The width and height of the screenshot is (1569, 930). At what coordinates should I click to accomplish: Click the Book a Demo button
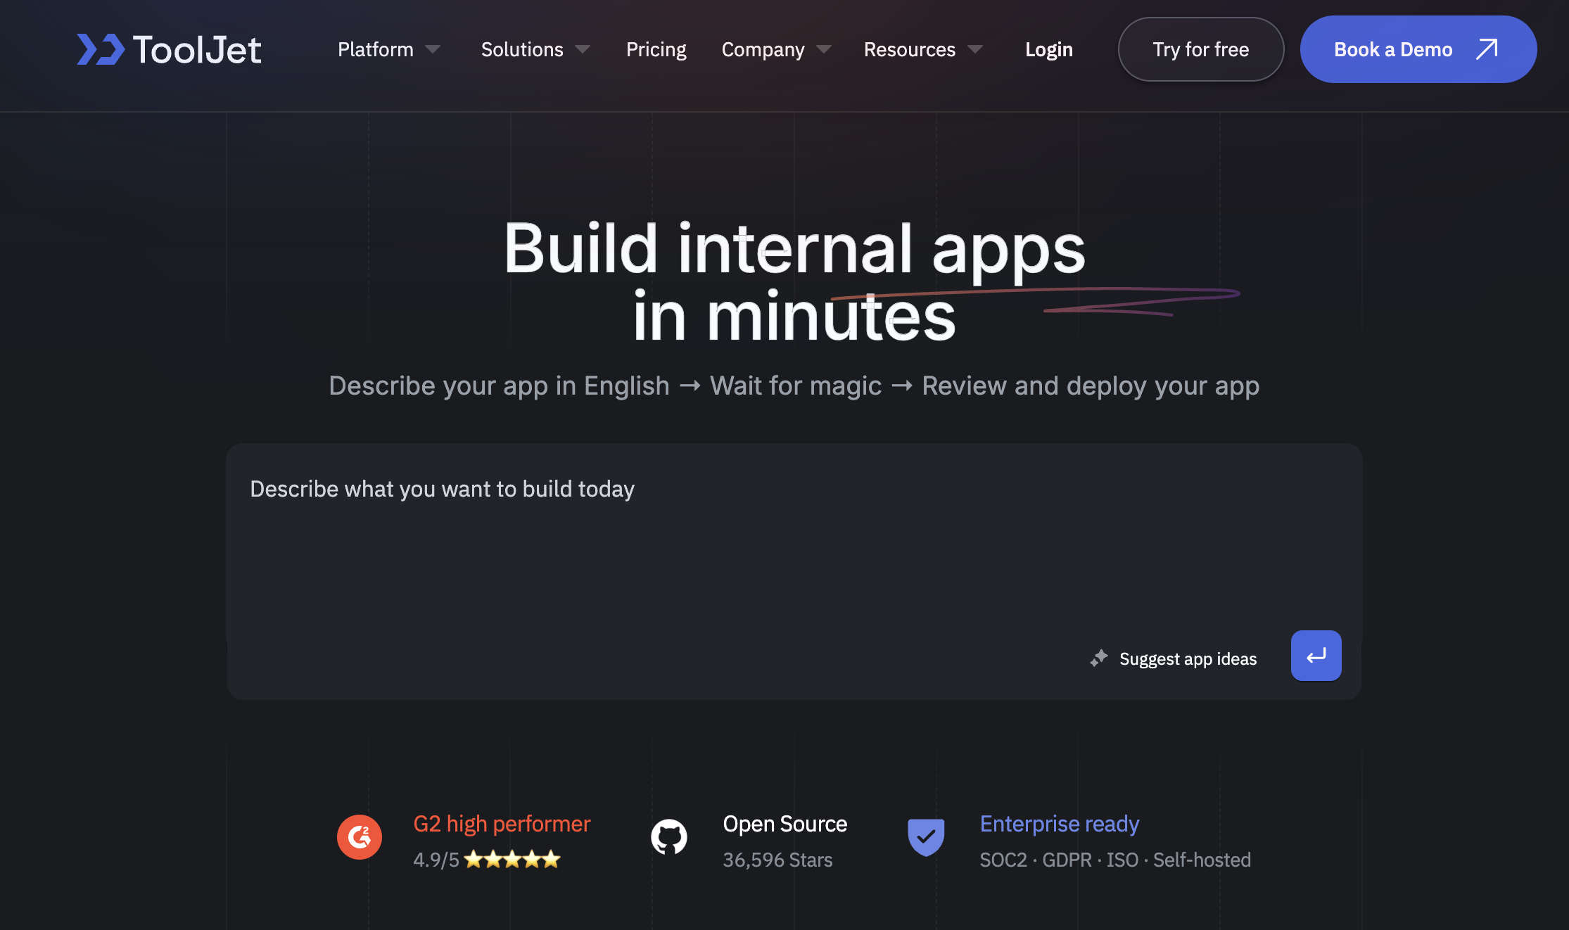click(1393, 49)
